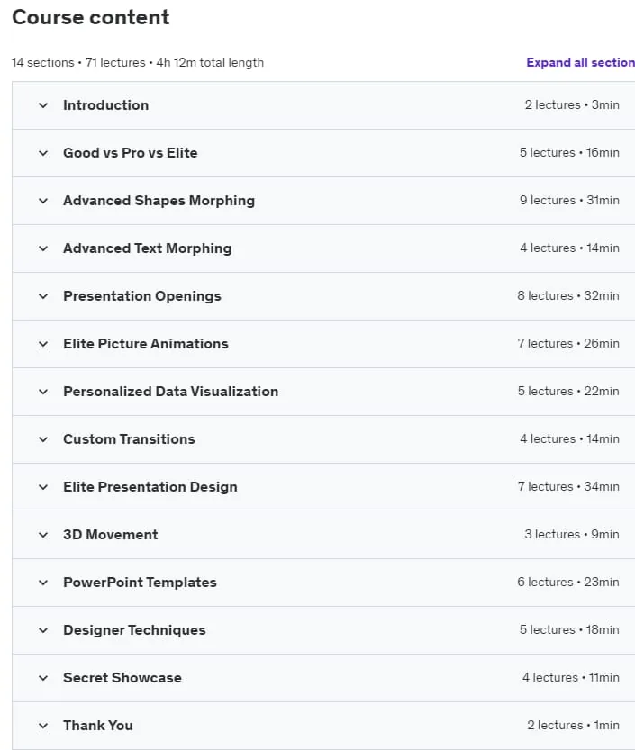Click the Custom Transitions heading
635x750 pixels.
(129, 439)
